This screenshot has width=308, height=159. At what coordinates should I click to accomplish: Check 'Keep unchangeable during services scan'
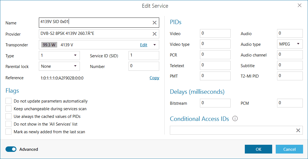[9, 109]
